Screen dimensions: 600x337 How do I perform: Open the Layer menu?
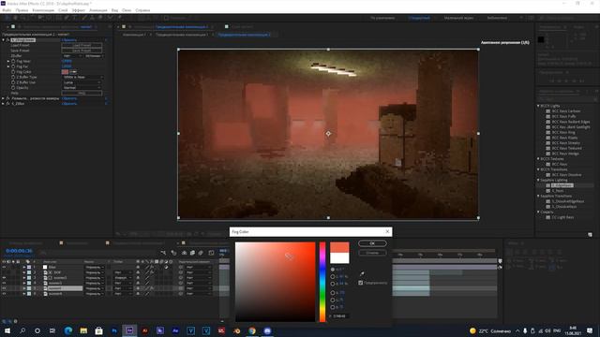click(x=63, y=10)
